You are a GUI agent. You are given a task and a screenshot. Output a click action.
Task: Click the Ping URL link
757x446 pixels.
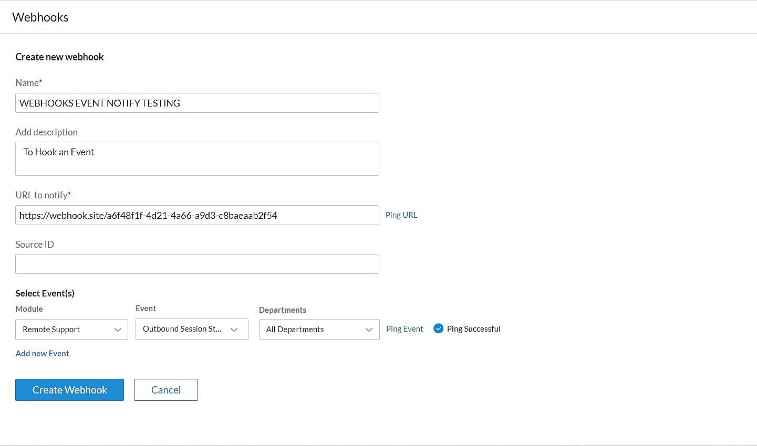[x=401, y=215]
